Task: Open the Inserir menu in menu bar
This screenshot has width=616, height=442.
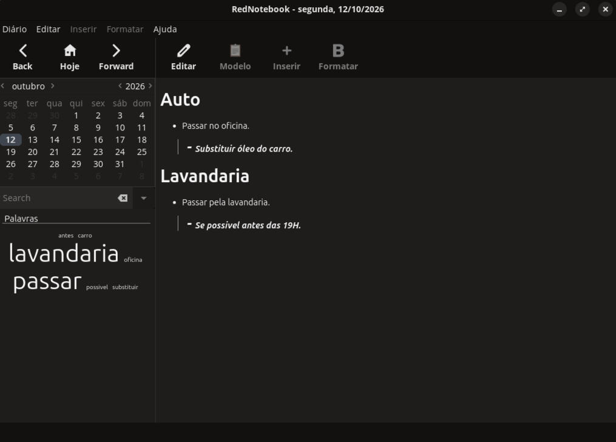Action: click(x=83, y=29)
